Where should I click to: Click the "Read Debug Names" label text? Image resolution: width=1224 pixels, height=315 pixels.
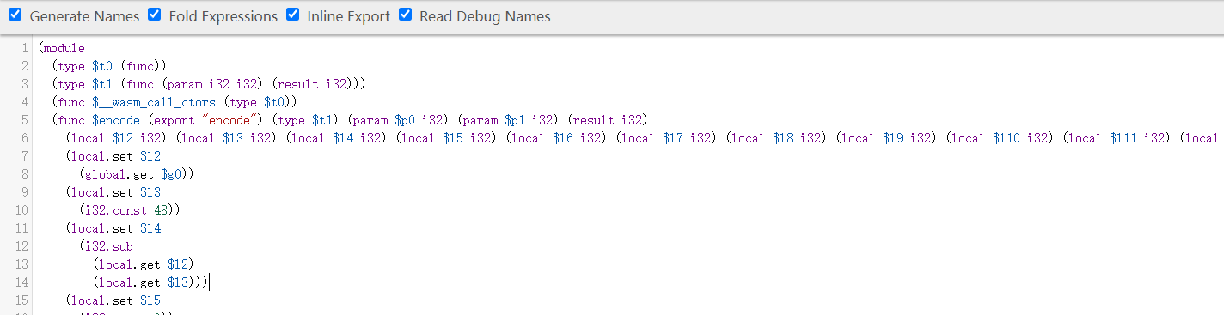[x=485, y=16]
